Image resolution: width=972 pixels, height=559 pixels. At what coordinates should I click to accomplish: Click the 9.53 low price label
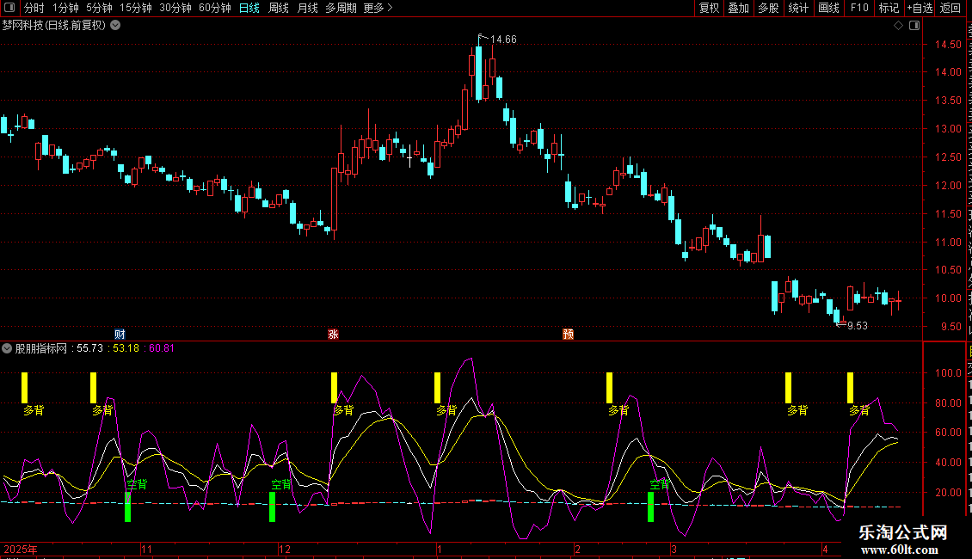858,326
